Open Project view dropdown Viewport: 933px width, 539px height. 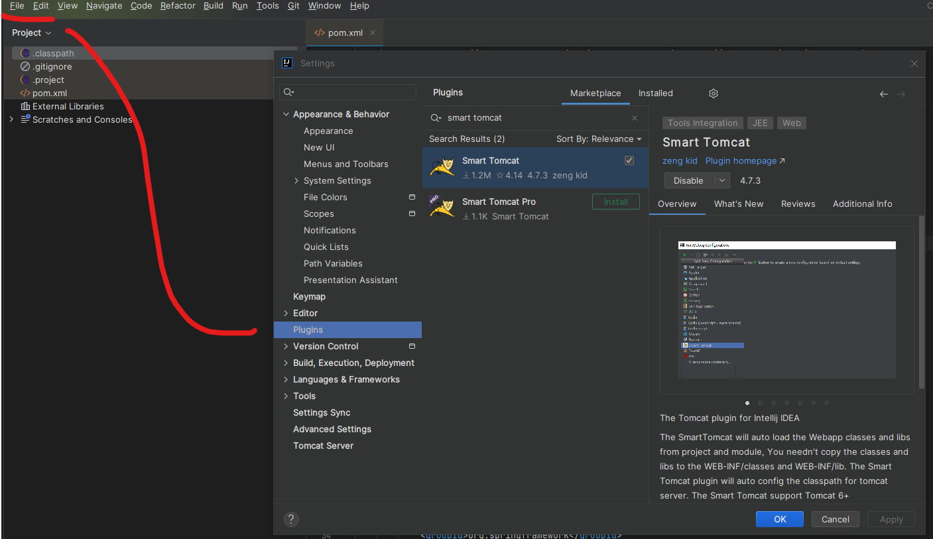31,32
